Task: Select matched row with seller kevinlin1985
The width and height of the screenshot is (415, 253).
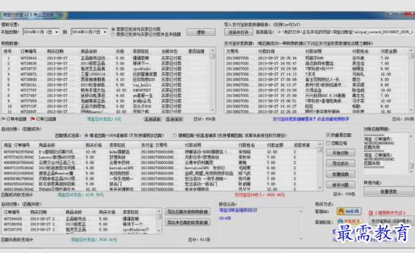Action: coord(159,168)
